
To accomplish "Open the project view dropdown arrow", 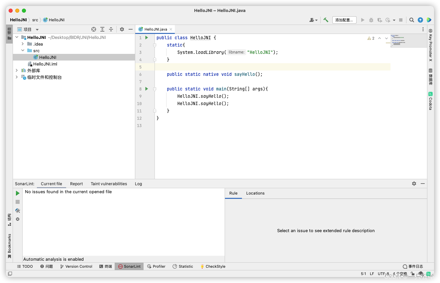I will [37, 30].
